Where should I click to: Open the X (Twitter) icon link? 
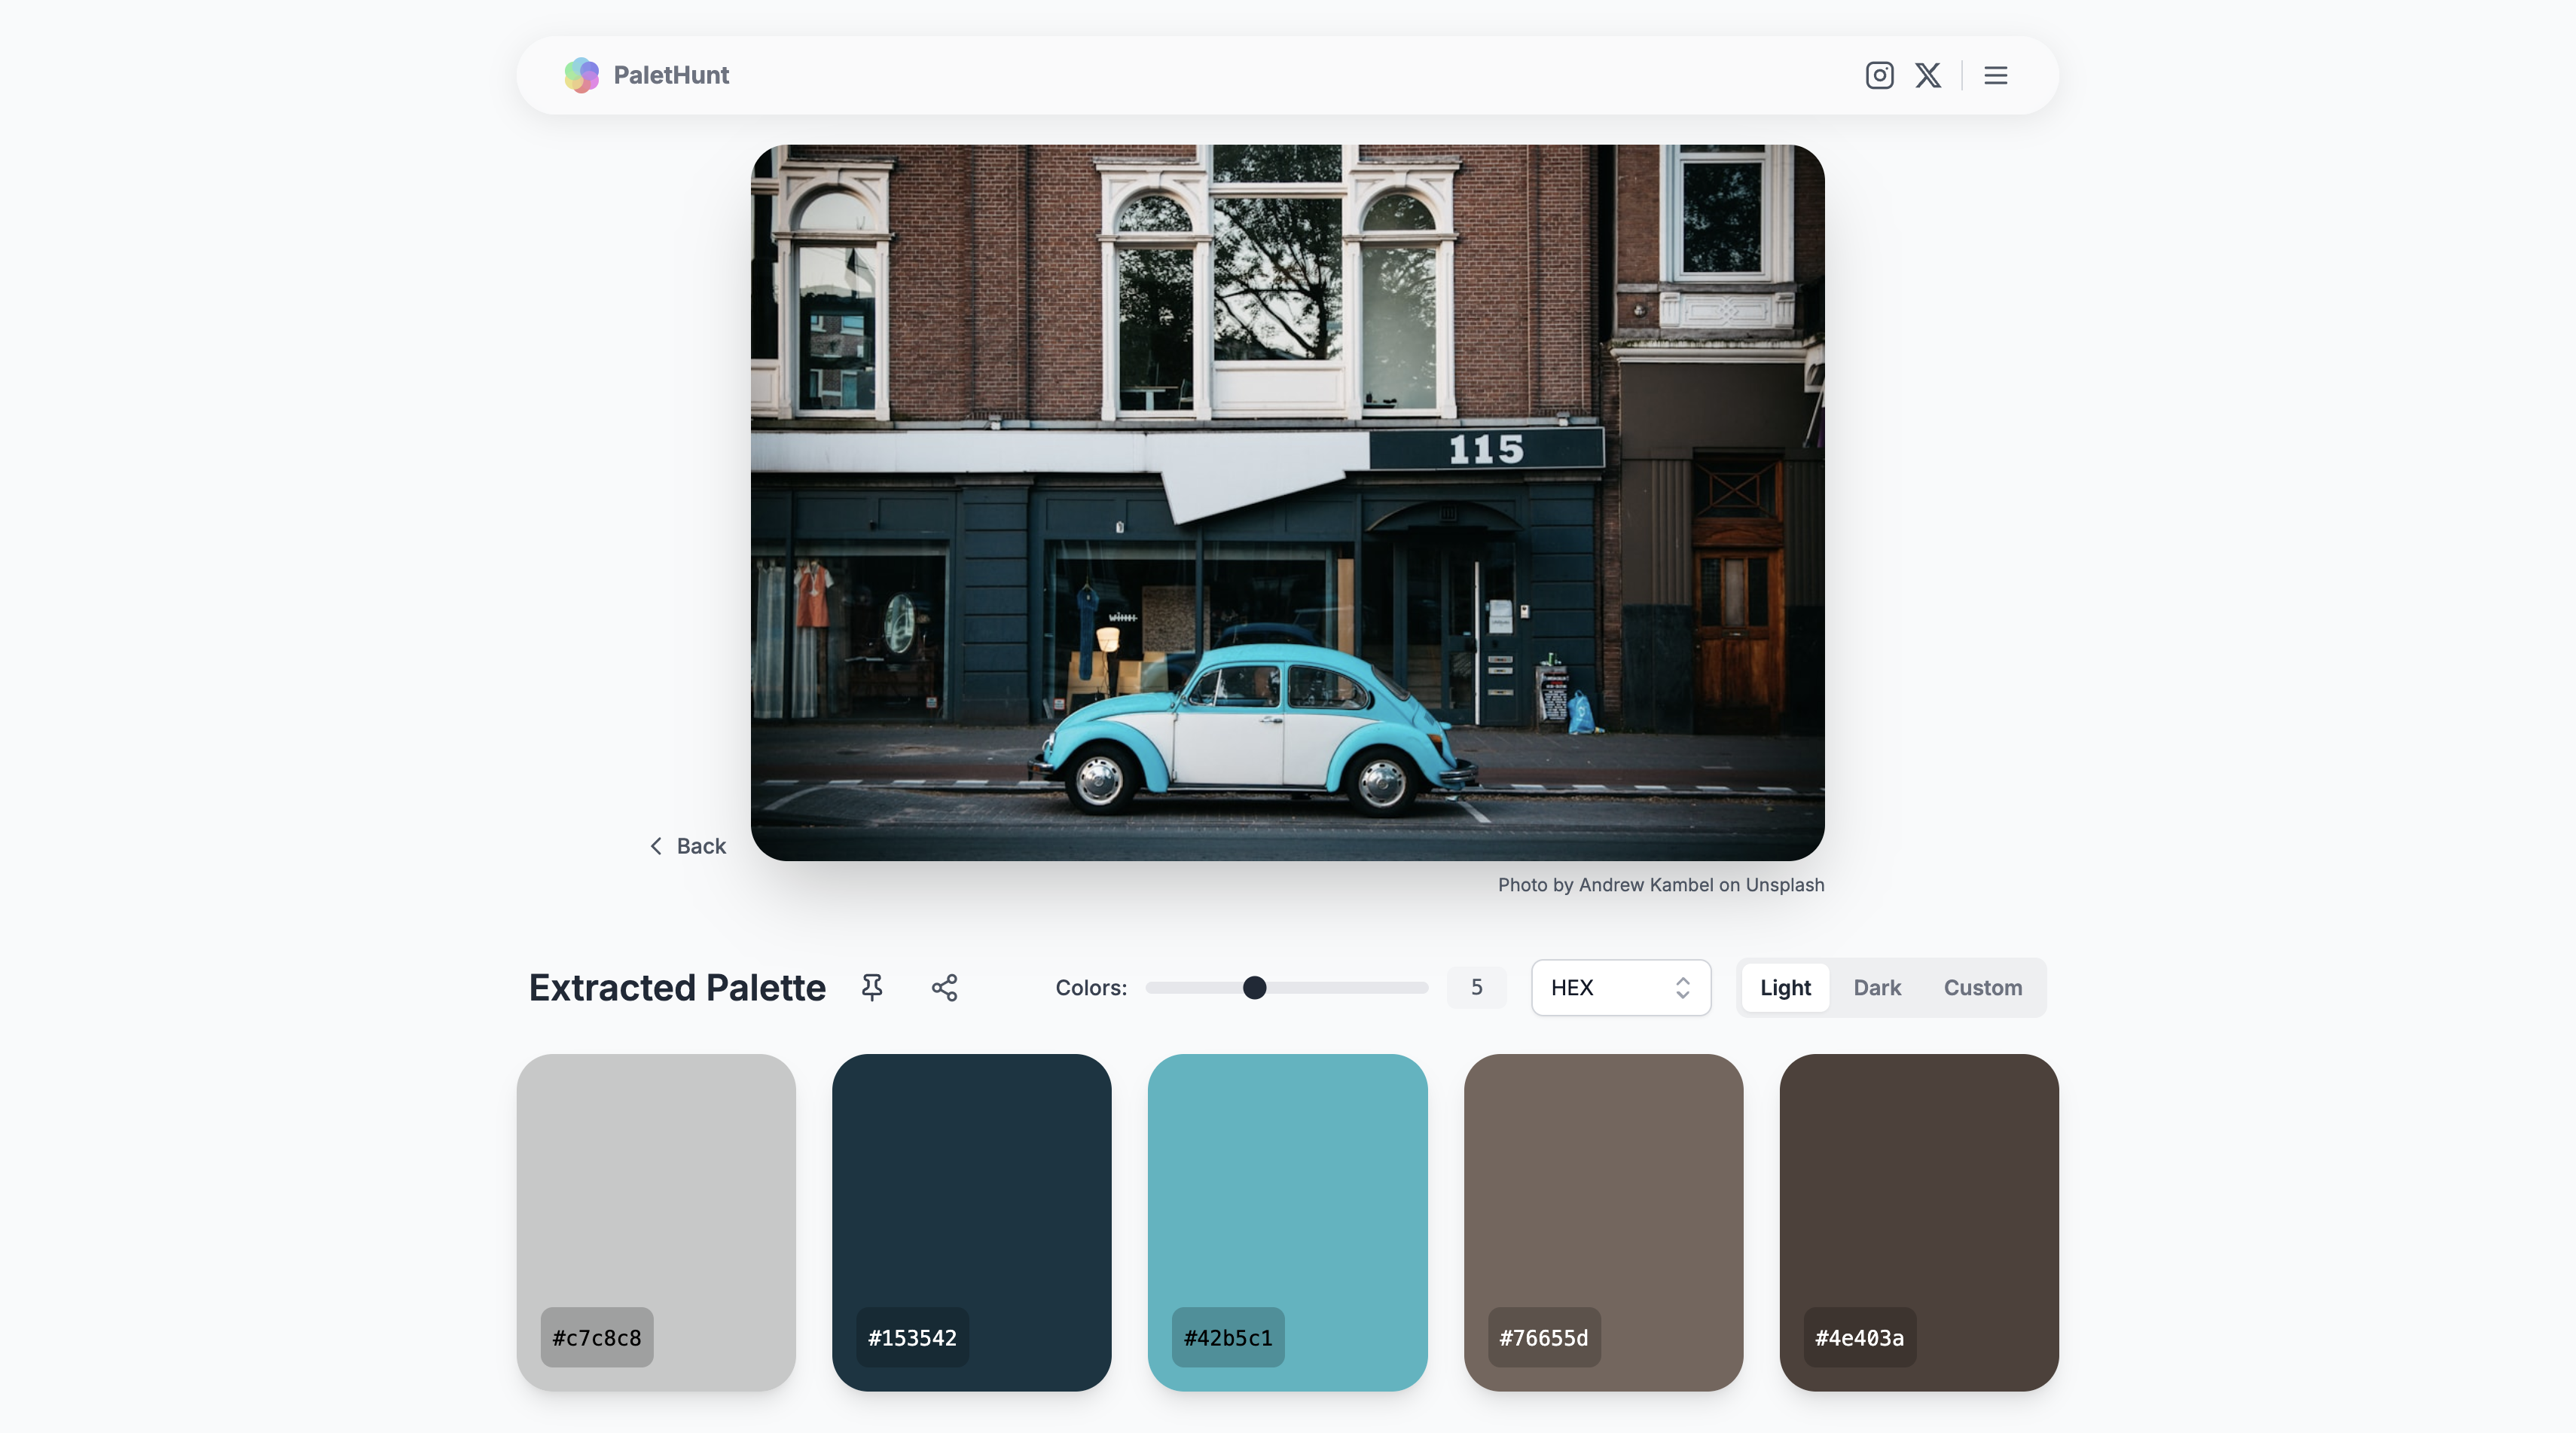tap(1928, 75)
